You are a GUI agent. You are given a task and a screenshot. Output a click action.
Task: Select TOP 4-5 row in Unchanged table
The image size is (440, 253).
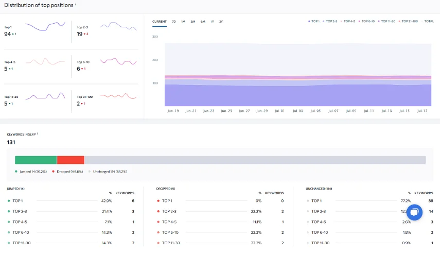point(369,222)
